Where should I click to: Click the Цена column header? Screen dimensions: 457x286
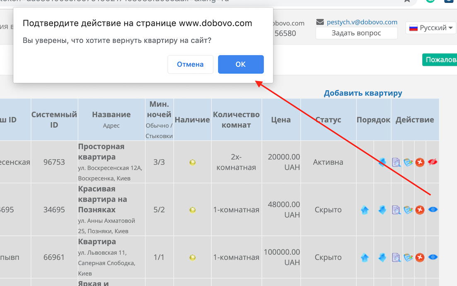click(x=281, y=119)
